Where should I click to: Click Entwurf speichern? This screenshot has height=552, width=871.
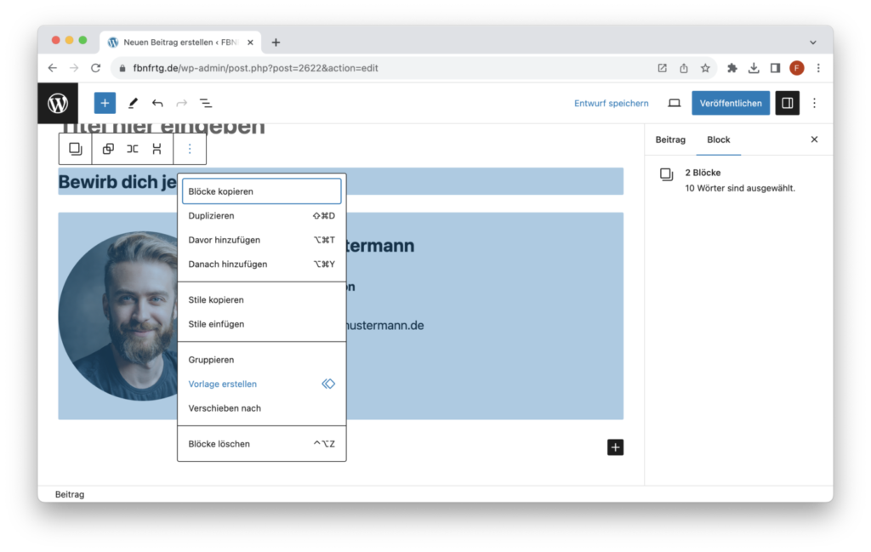(611, 103)
